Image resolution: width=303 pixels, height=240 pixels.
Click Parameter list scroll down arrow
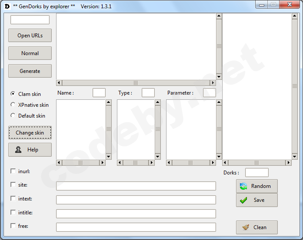click(x=219, y=157)
